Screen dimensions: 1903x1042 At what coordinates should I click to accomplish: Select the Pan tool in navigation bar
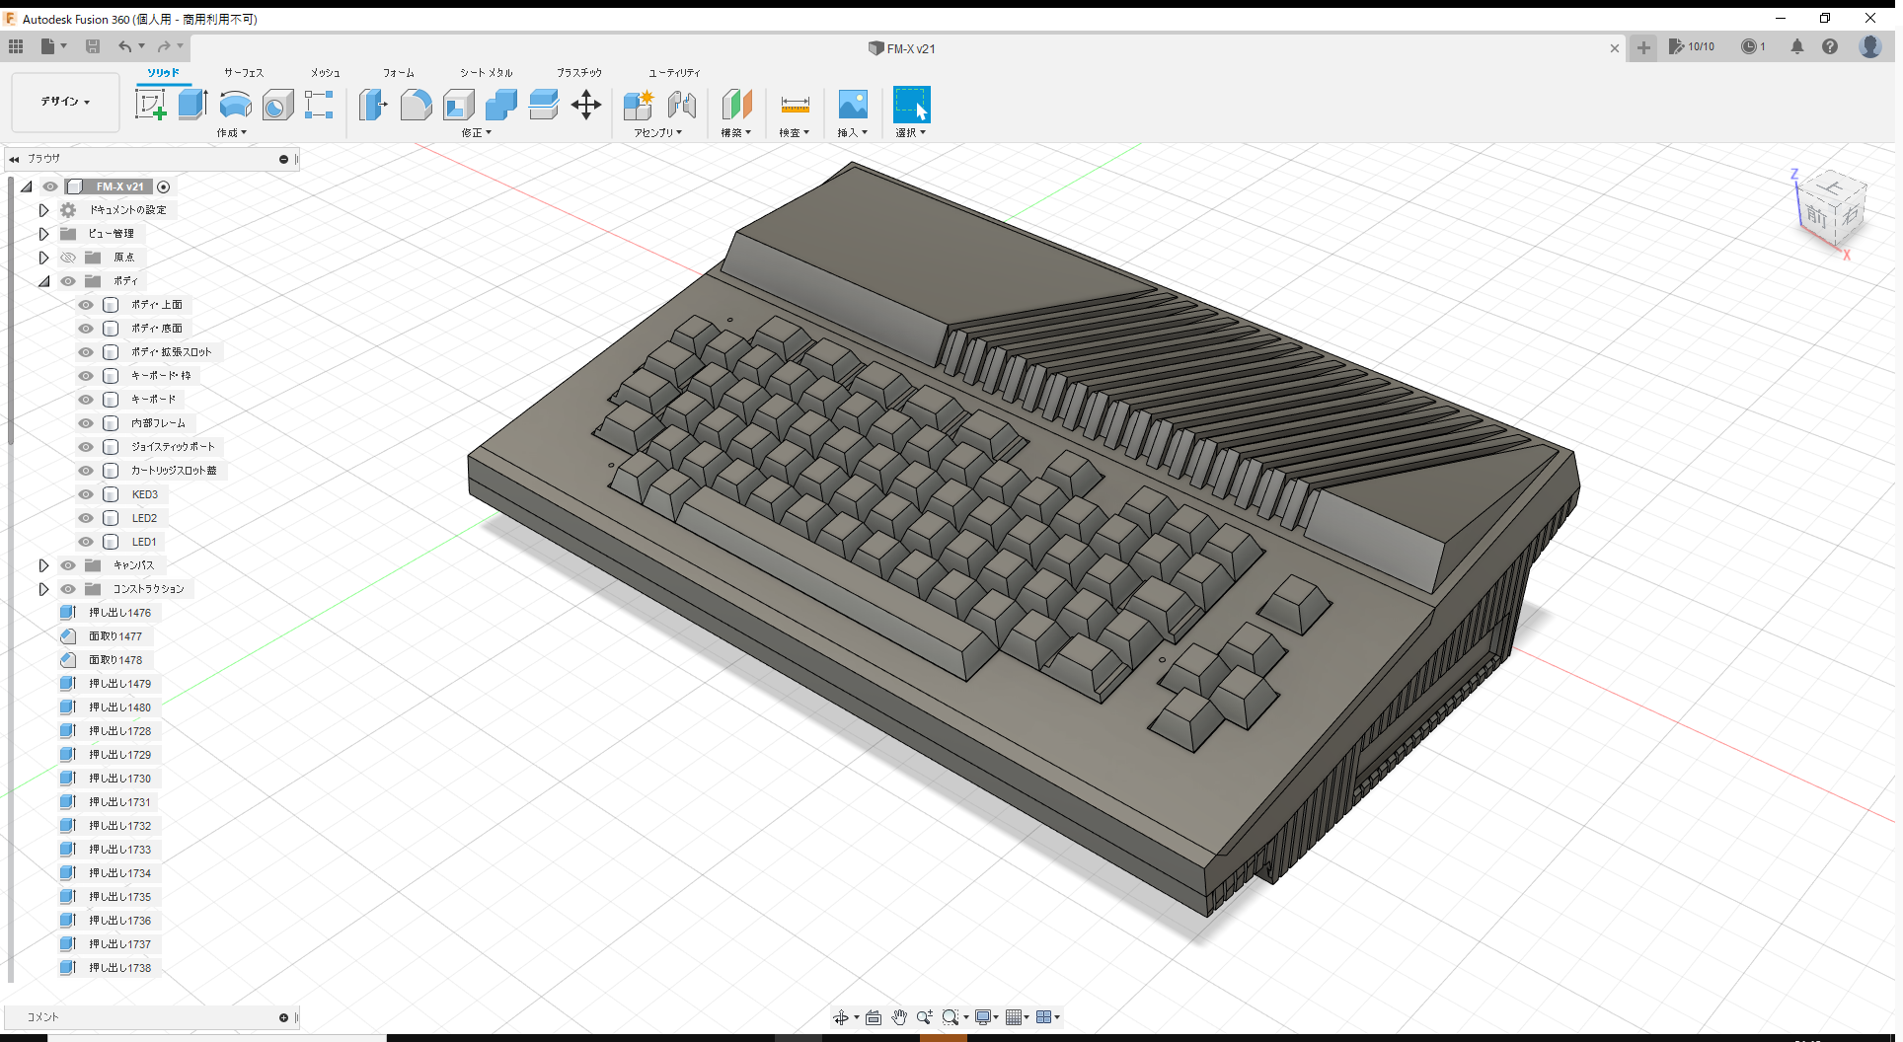click(x=899, y=1016)
